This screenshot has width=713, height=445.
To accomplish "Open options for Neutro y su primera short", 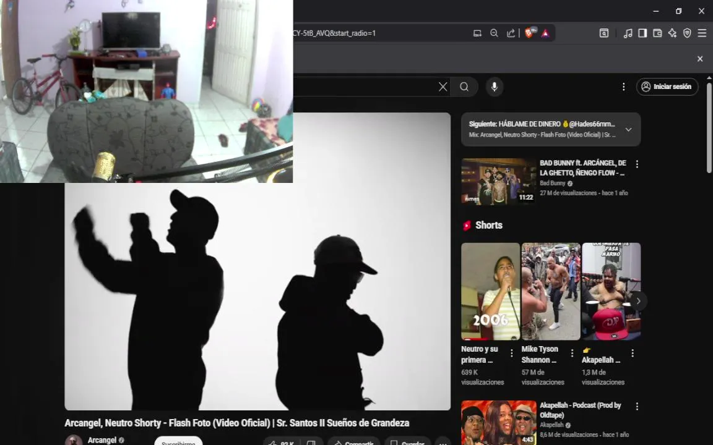I will tap(512, 353).
